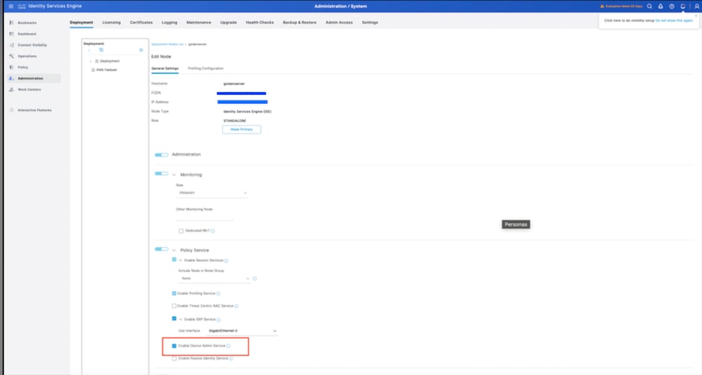
Task: Uncheck Enable Session Services checkbox
Action: click(x=174, y=260)
